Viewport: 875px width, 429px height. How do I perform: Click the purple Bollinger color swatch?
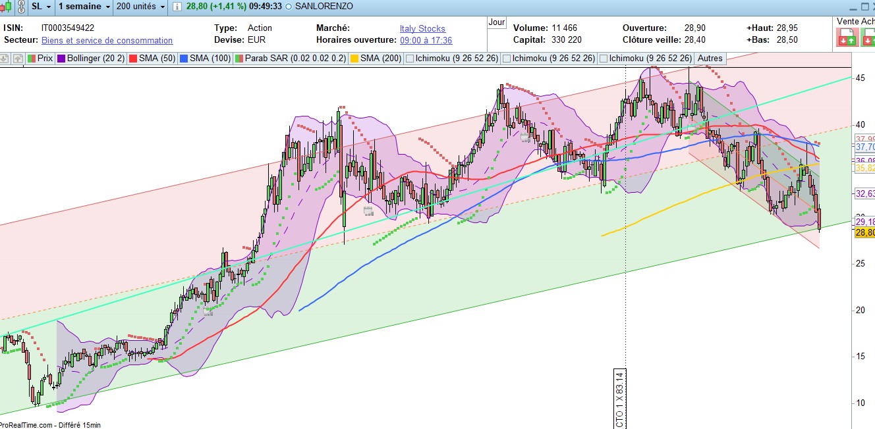[61, 58]
